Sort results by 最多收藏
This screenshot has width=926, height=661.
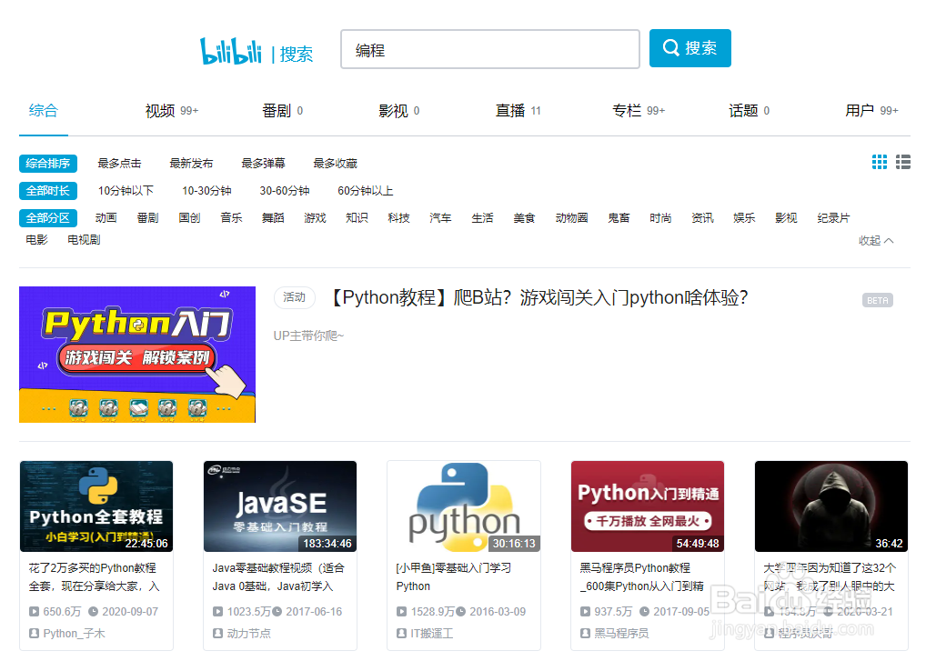pos(336,164)
